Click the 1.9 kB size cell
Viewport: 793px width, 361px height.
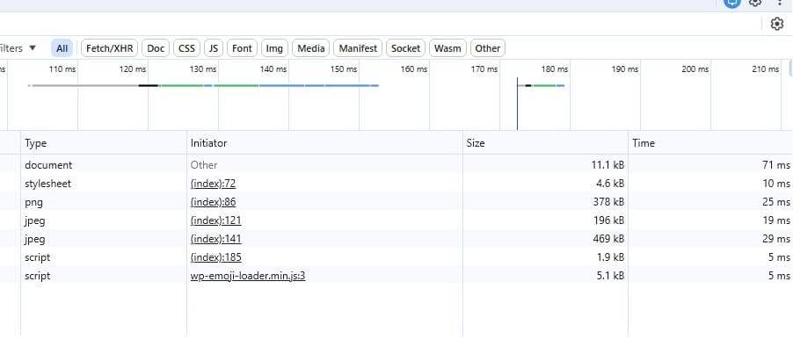(545, 257)
